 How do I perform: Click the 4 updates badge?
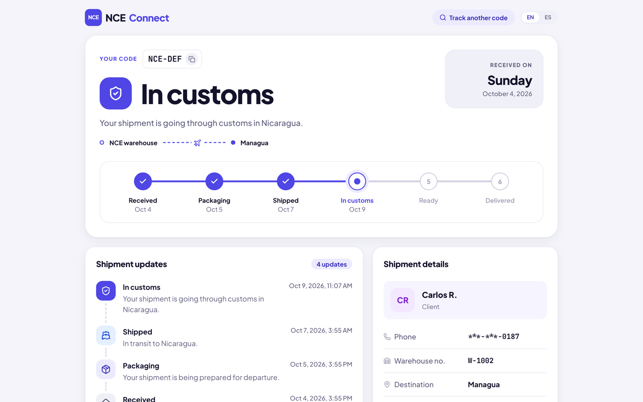332,264
